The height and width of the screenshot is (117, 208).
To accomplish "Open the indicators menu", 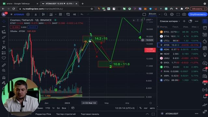I will (x=51, y=14).
